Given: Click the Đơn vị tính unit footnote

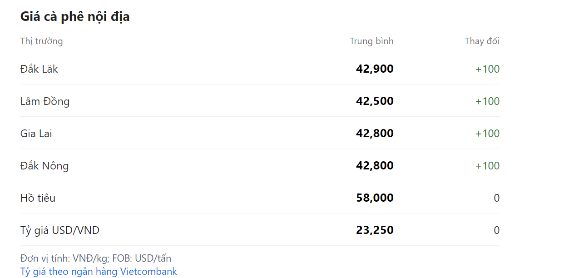Looking at the screenshot, I should click(x=96, y=258).
